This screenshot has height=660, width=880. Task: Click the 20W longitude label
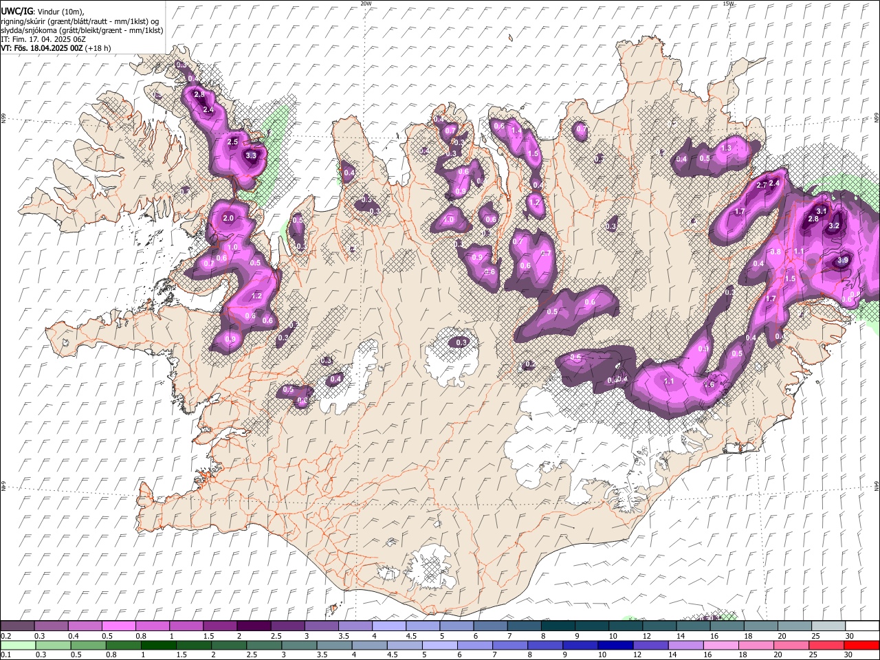(x=366, y=3)
